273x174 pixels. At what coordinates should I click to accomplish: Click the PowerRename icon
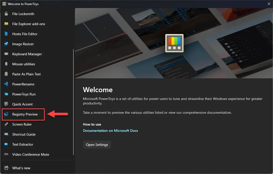click(x=6, y=84)
